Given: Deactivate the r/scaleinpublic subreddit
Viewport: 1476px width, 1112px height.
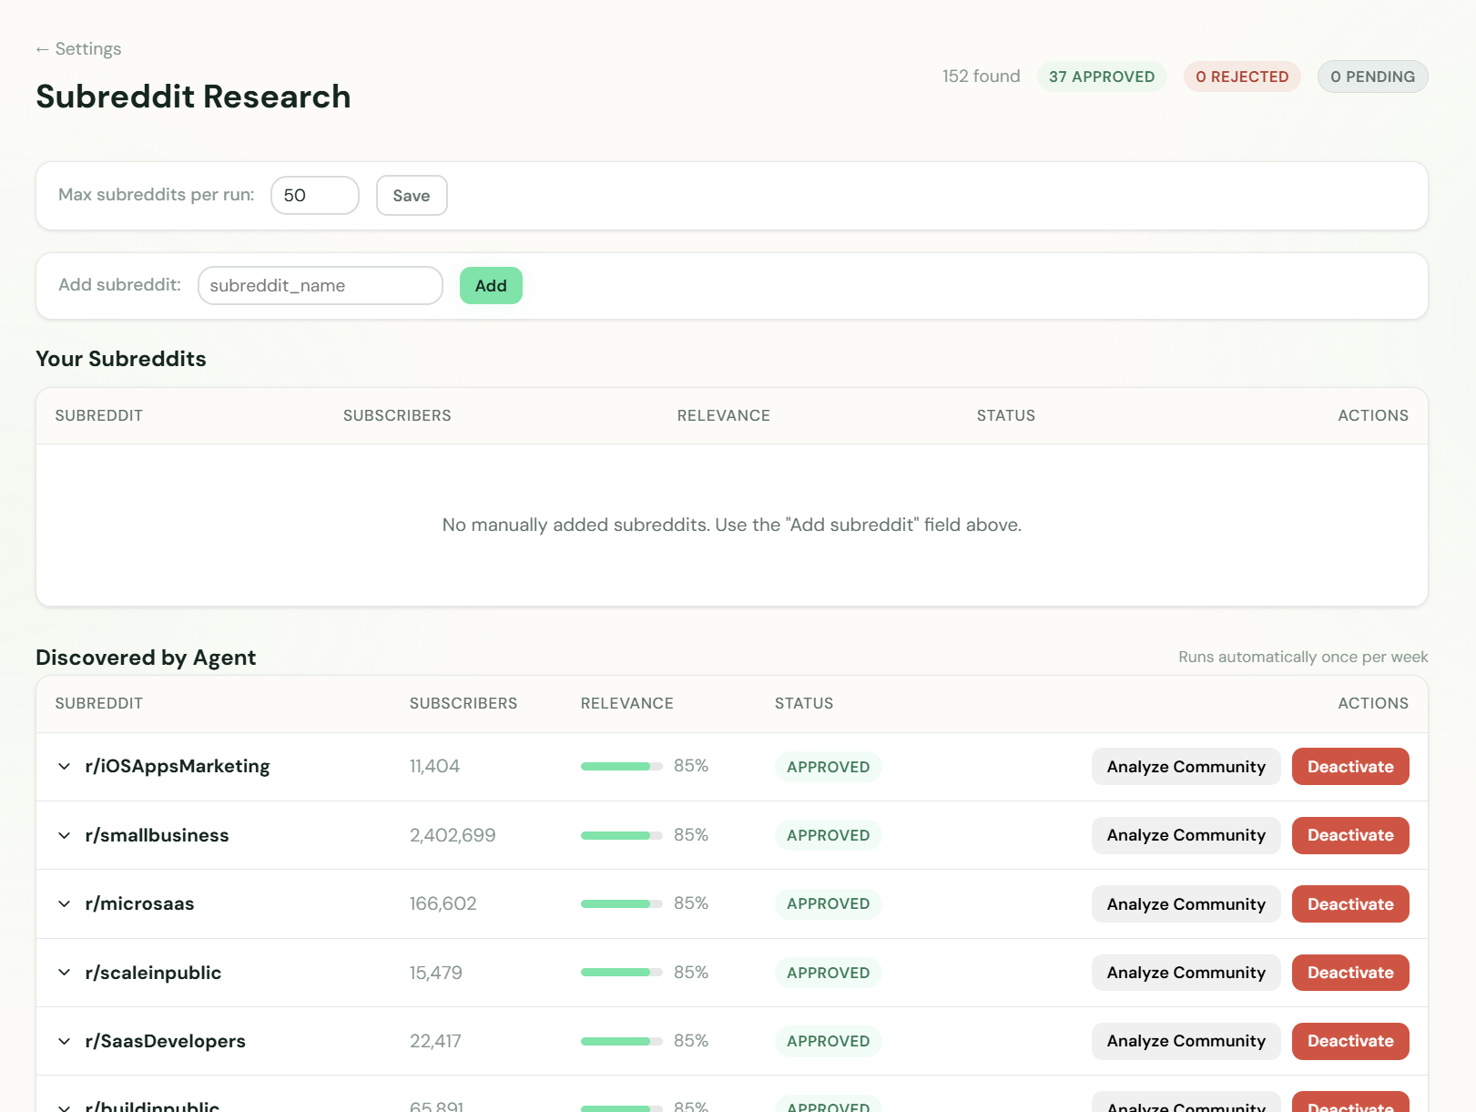Looking at the screenshot, I should point(1349,973).
